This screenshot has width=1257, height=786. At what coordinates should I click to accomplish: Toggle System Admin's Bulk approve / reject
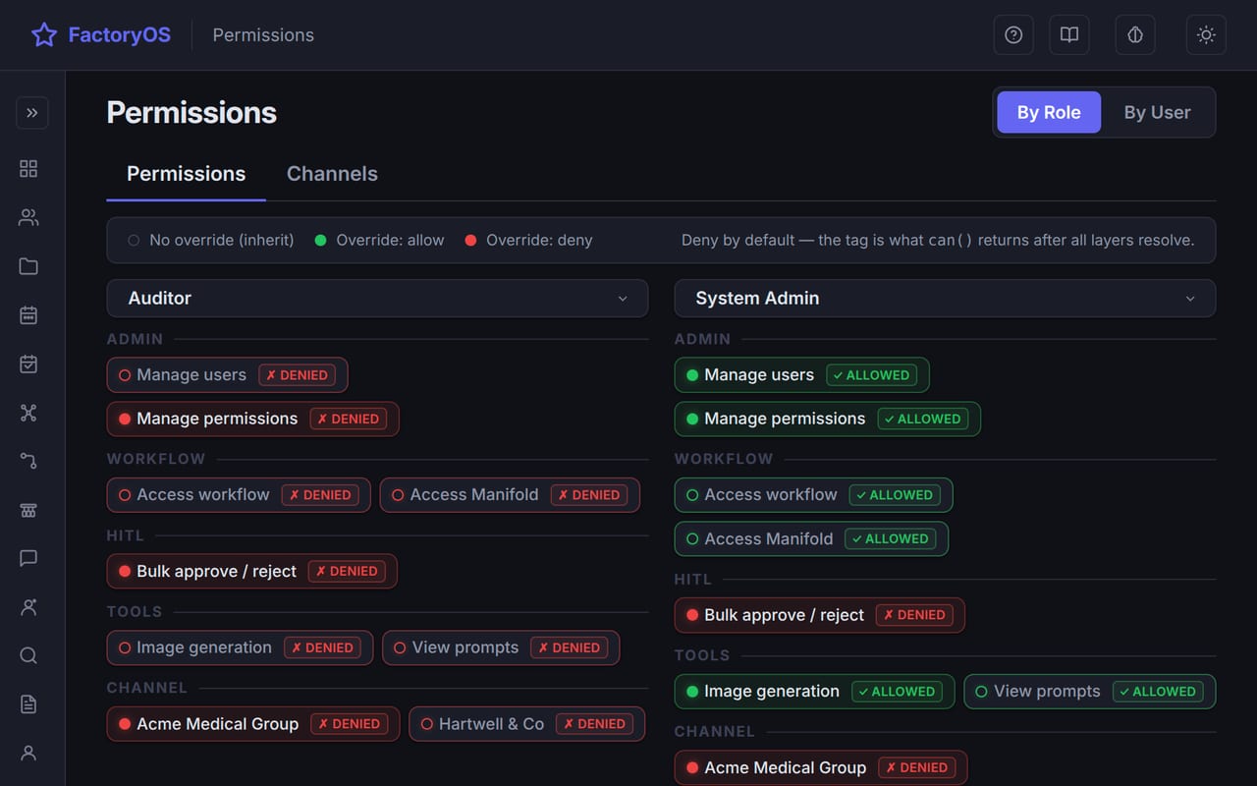click(x=819, y=615)
